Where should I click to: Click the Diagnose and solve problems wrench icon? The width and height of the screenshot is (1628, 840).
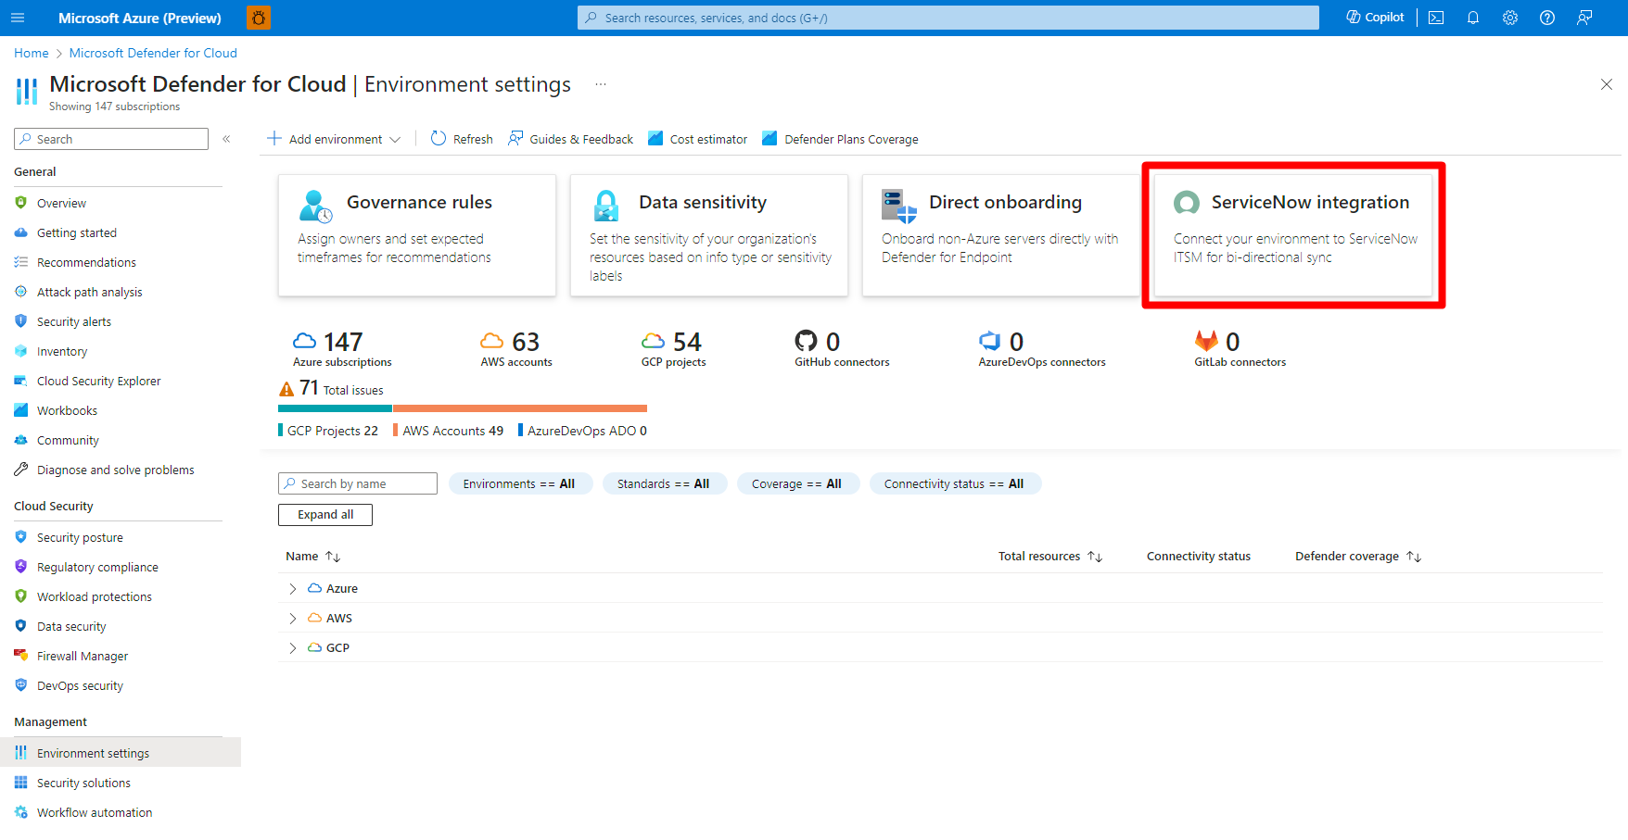point(20,470)
